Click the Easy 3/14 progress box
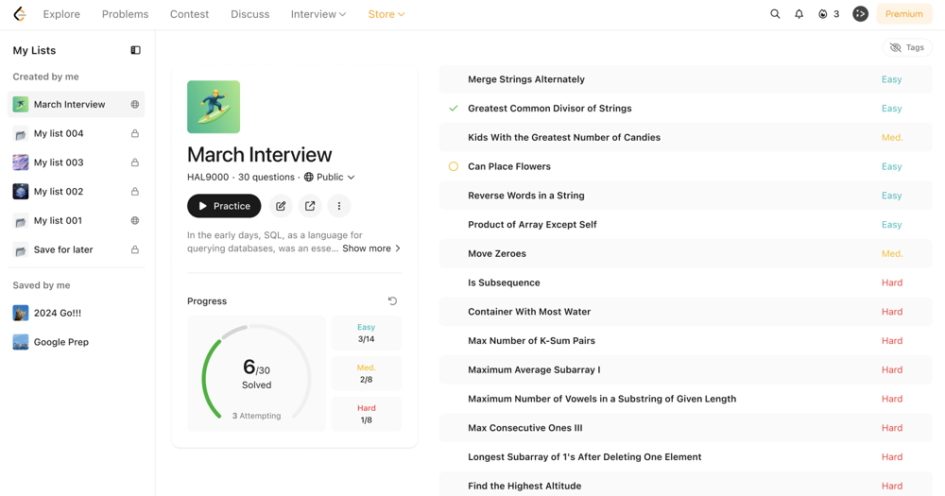This screenshot has width=945, height=496. click(366, 334)
